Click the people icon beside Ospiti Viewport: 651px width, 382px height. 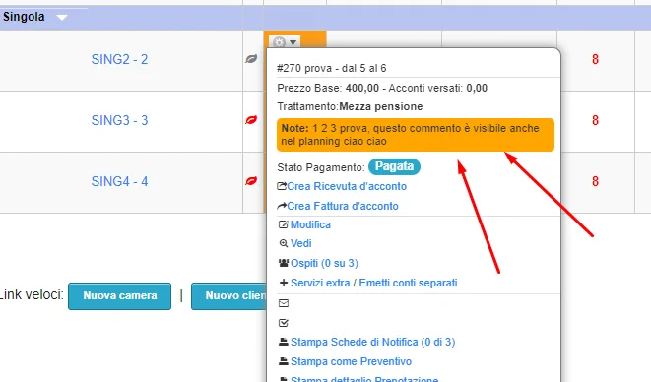(284, 263)
